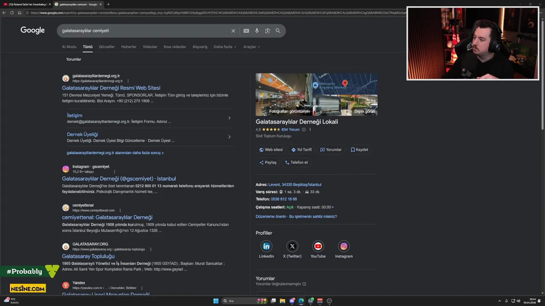Open Google Lens image search
545x306 pixels.
point(267,31)
